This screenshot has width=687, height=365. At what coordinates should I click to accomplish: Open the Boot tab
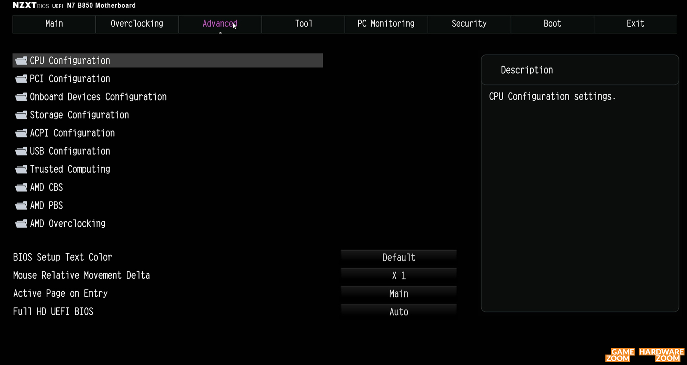553,24
